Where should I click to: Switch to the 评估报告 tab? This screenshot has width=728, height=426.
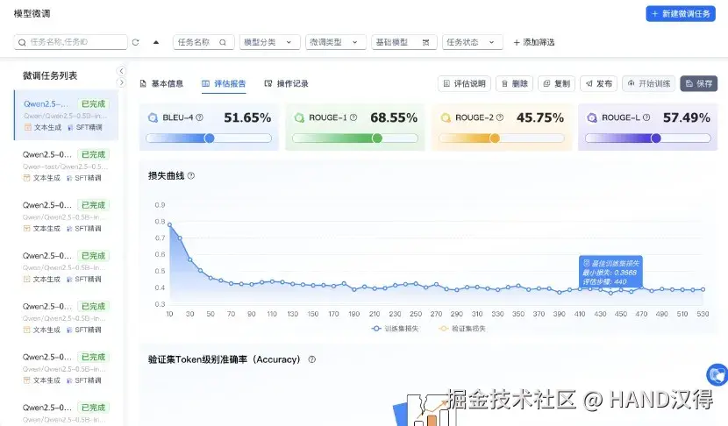click(x=224, y=83)
